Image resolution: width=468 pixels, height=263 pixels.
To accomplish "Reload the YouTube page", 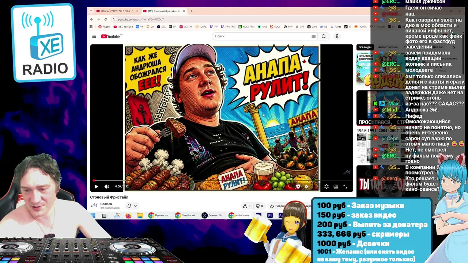I will [106, 19].
